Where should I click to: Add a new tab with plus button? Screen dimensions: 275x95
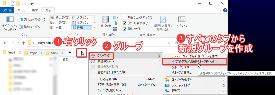click(70, 52)
